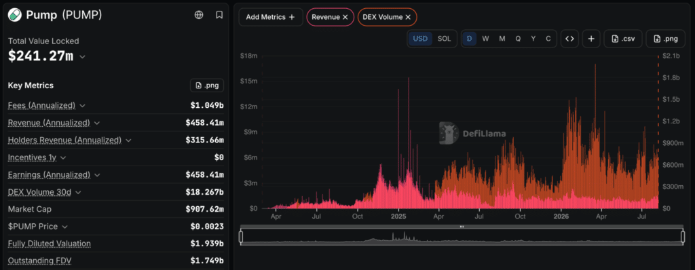695x270 pixels.
Task: Expand Holders Revenue (Annualized) row
Action: (x=128, y=140)
